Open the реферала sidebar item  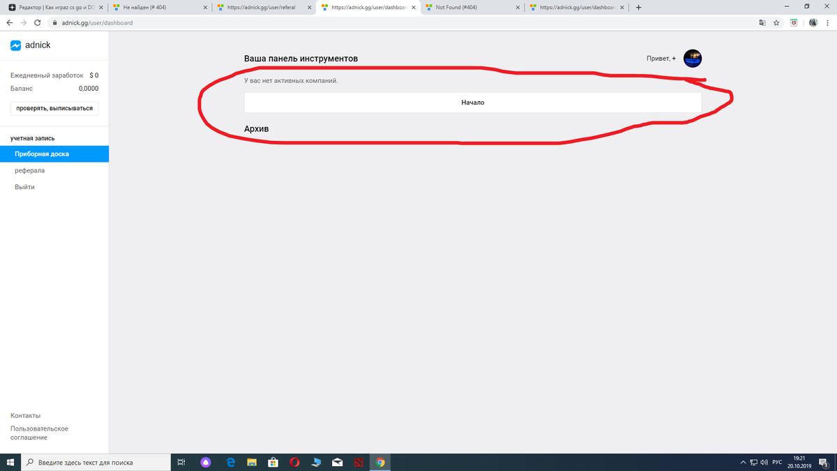(30, 170)
